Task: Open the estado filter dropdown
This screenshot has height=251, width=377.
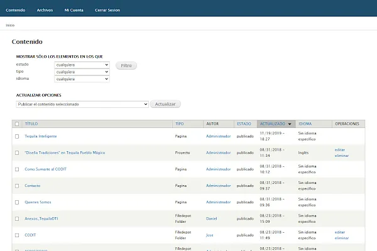Action: point(82,65)
